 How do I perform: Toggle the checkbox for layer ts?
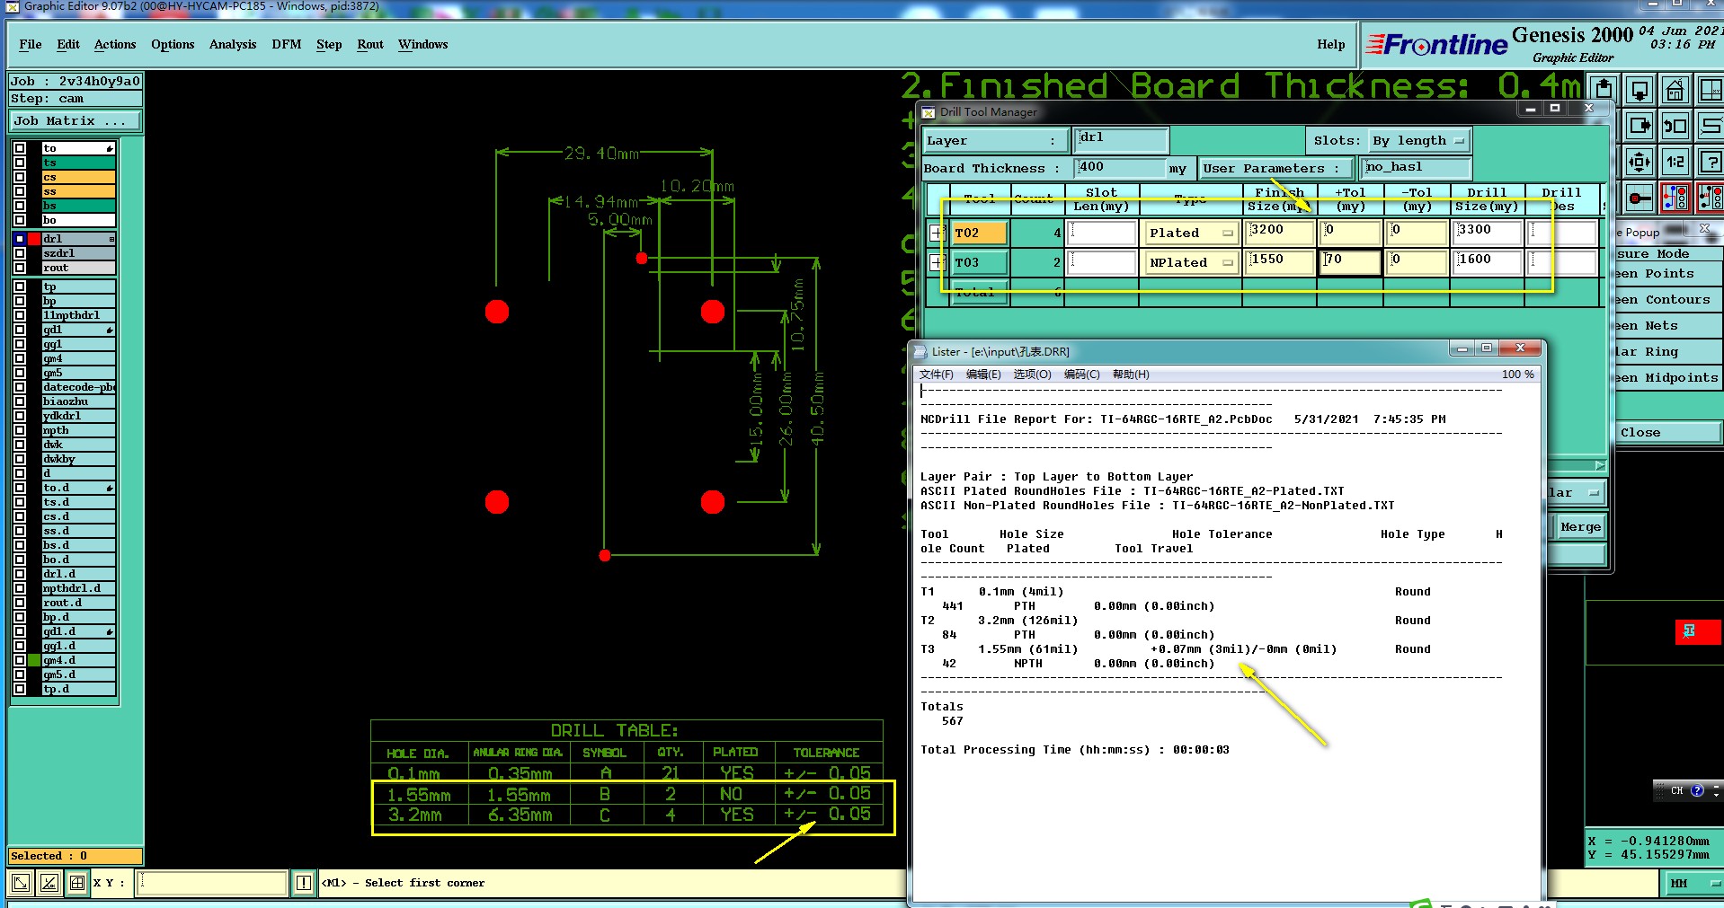click(20, 163)
